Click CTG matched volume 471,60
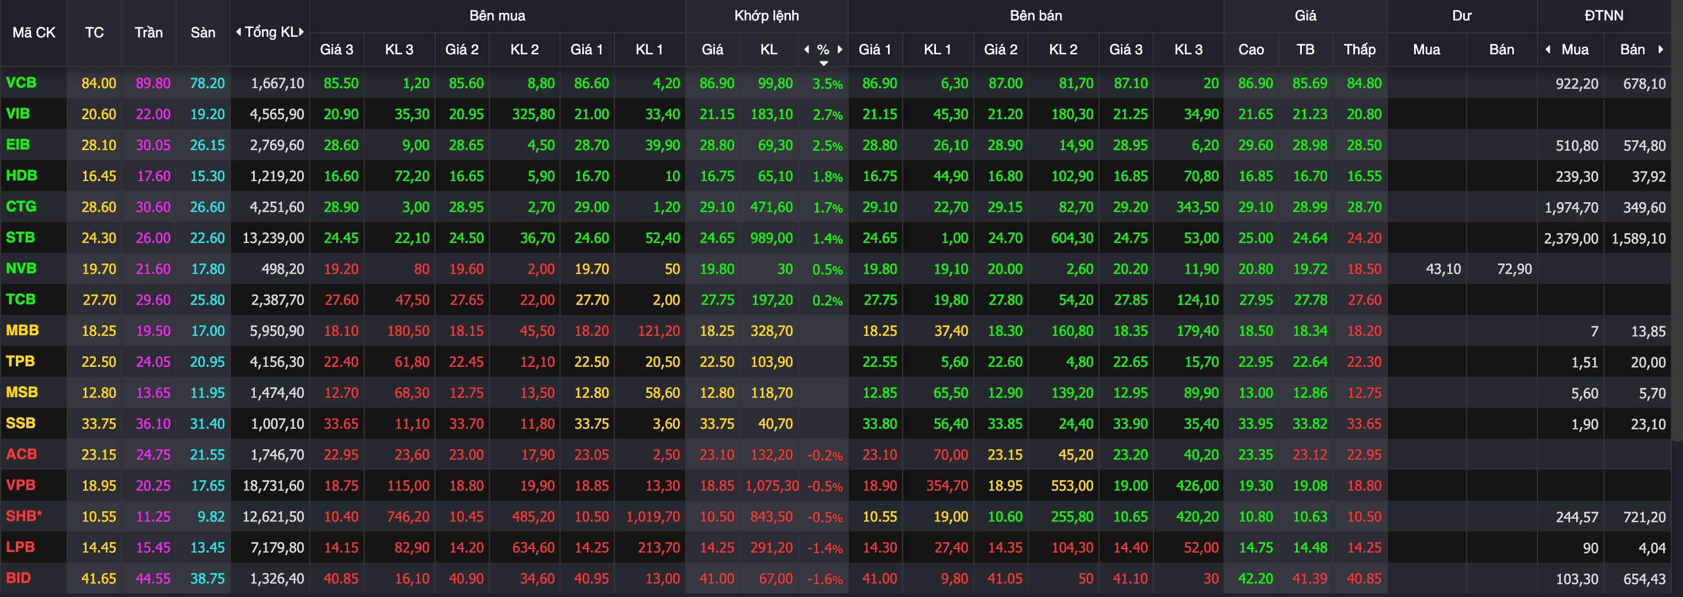 [771, 208]
